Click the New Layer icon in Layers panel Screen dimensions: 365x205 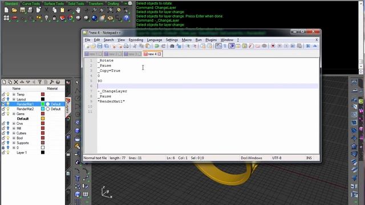pos(4,82)
